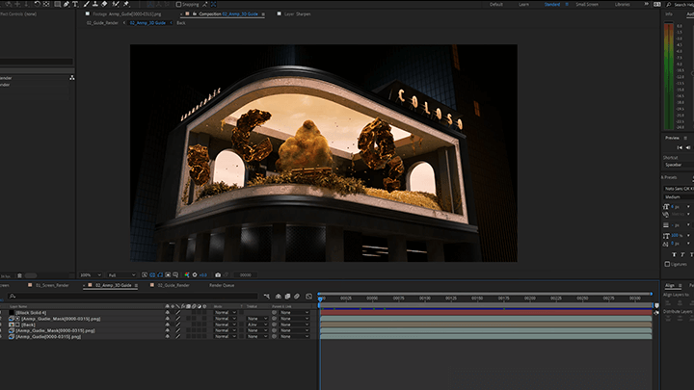Open the Composition Mini-Flowchart icon
Image resolution: width=694 pixels, height=390 pixels.
click(x=267, y=297)
